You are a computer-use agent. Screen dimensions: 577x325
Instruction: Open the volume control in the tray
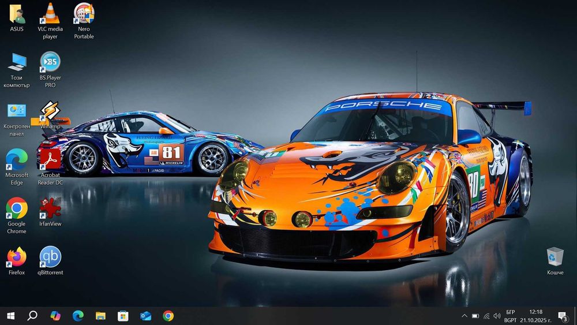tap(497, 316)
